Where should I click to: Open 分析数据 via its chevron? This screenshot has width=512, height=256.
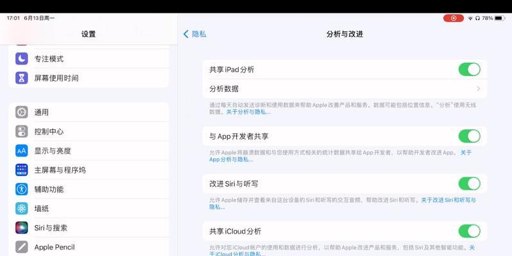coord(479,88)
